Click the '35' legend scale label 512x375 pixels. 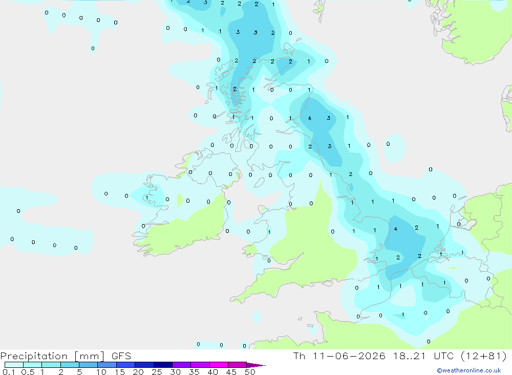[x=194, y=372]
